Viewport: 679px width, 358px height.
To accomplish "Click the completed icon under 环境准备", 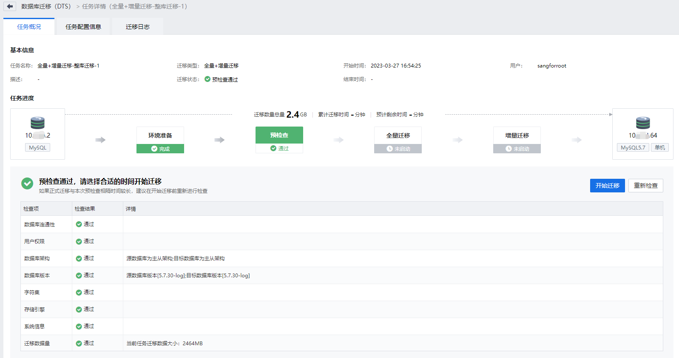I will 154,149.
